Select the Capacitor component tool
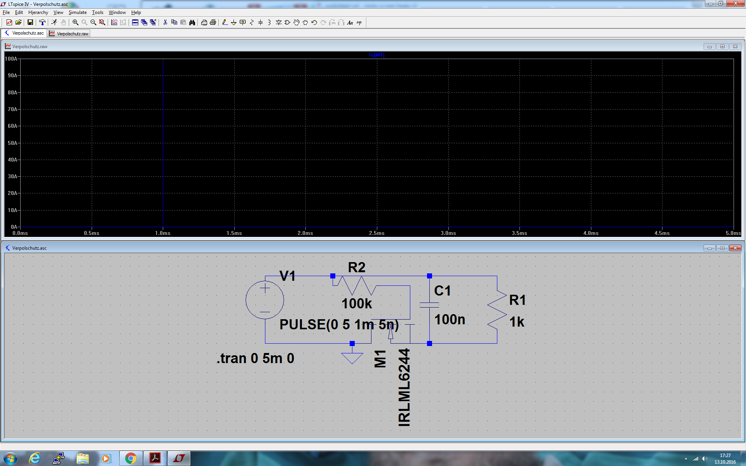Image resolution: width=746 pixels, height=466 pixels. click(261, 23)
